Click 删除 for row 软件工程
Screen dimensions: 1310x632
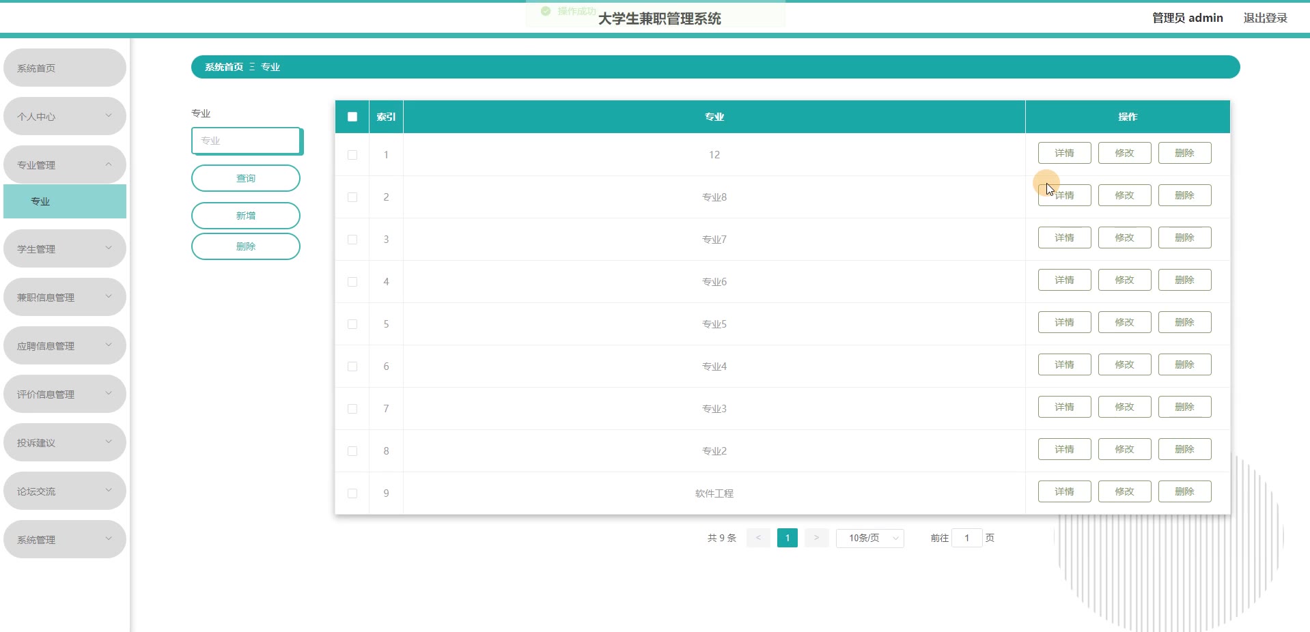pyautogui.click(x=1185, y=491)
